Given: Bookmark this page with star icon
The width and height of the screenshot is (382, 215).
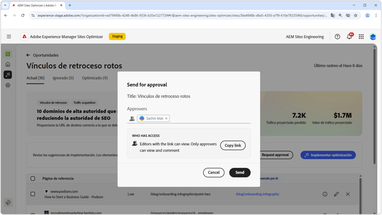Looking at the screenshot, I should (x=356, y=15).
